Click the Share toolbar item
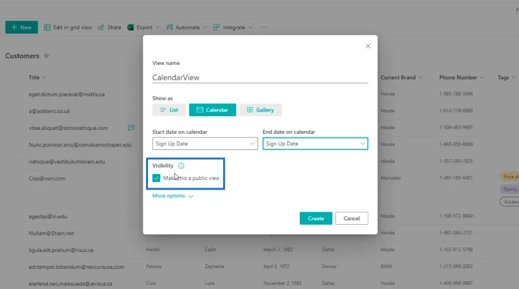The height and width of the screenshot is (289, 519). point(110,27)
